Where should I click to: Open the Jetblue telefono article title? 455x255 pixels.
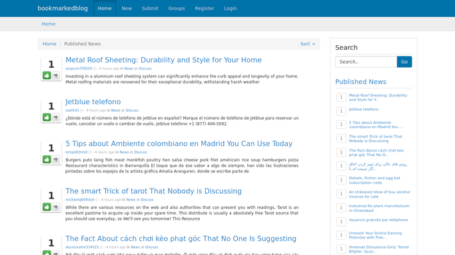click(x=93, y=102)
